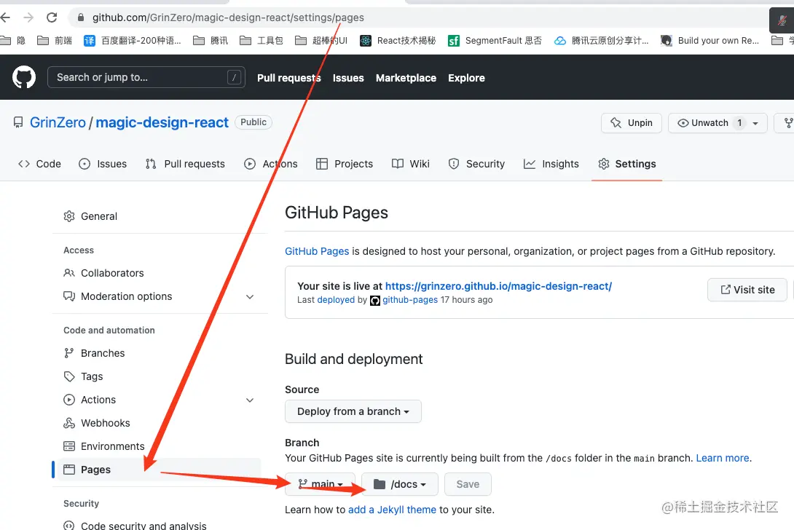This screenshot has height=530, width=794.
Task: Open the 腾讯 bookmarks folder
Action: [211, 41]
